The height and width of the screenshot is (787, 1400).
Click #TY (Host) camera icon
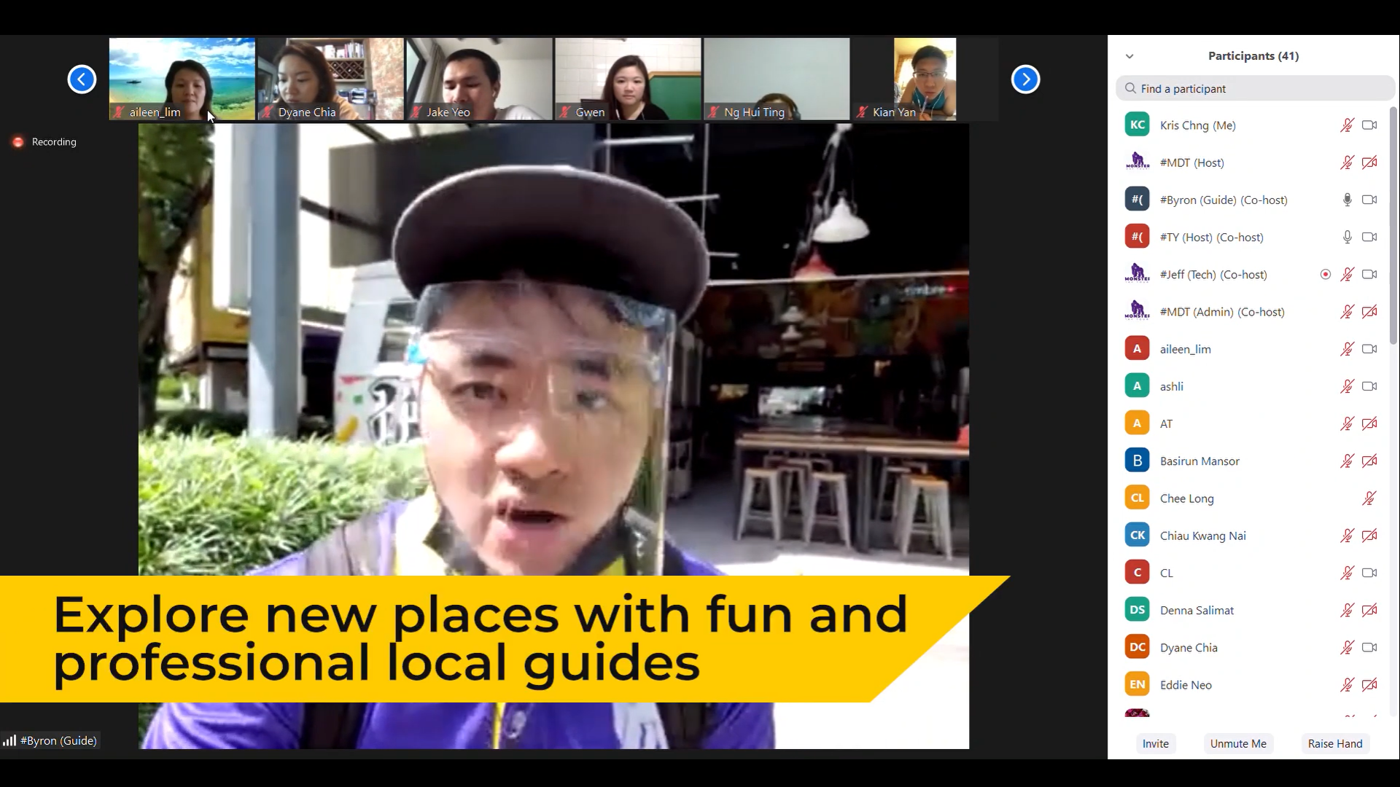click(1369, 237)
